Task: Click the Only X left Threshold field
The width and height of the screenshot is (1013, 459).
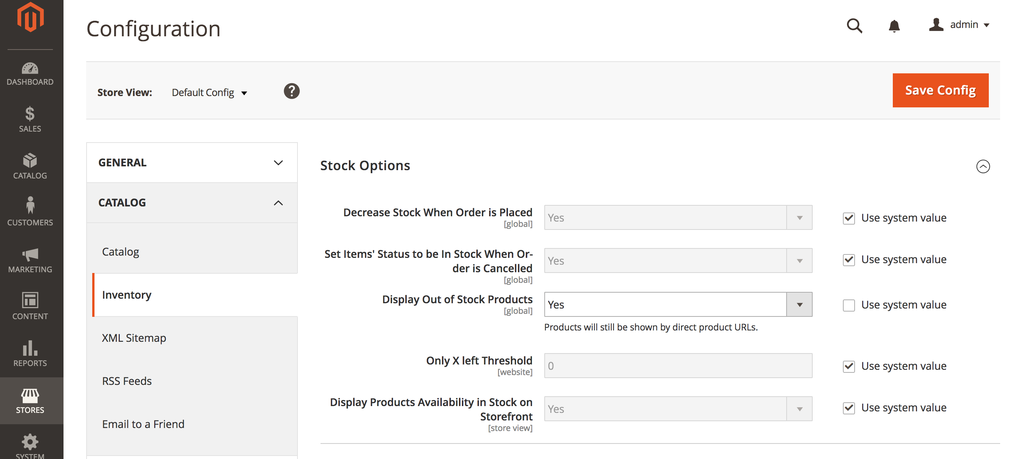Action: coord(678,366)
